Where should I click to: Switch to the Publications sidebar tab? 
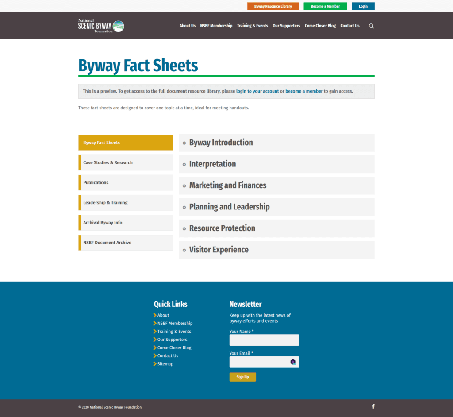click(96, 182)
